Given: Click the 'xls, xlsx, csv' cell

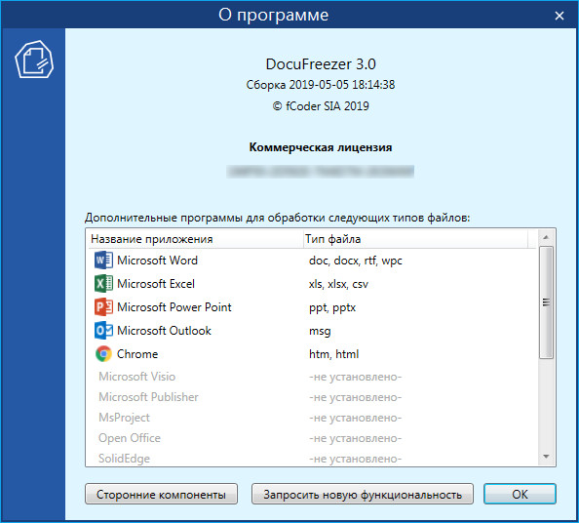Looking at the screenshot, I should click(338, 284).
